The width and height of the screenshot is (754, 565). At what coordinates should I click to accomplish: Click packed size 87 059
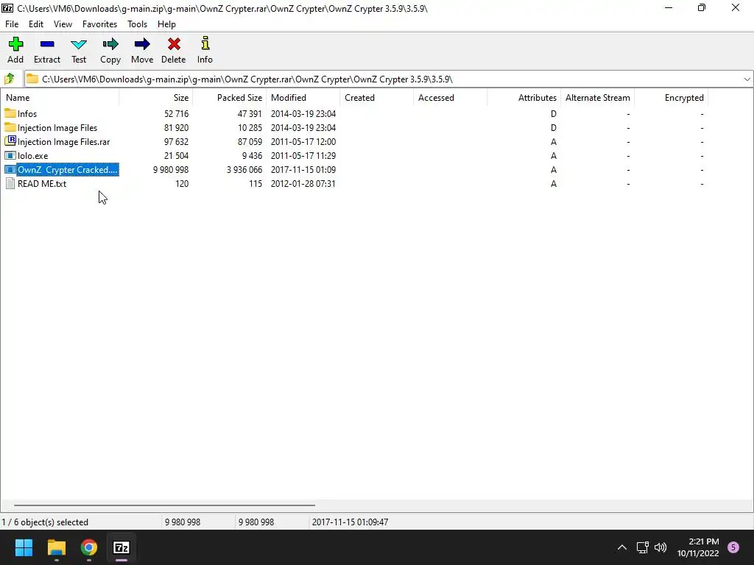(250, 142)
